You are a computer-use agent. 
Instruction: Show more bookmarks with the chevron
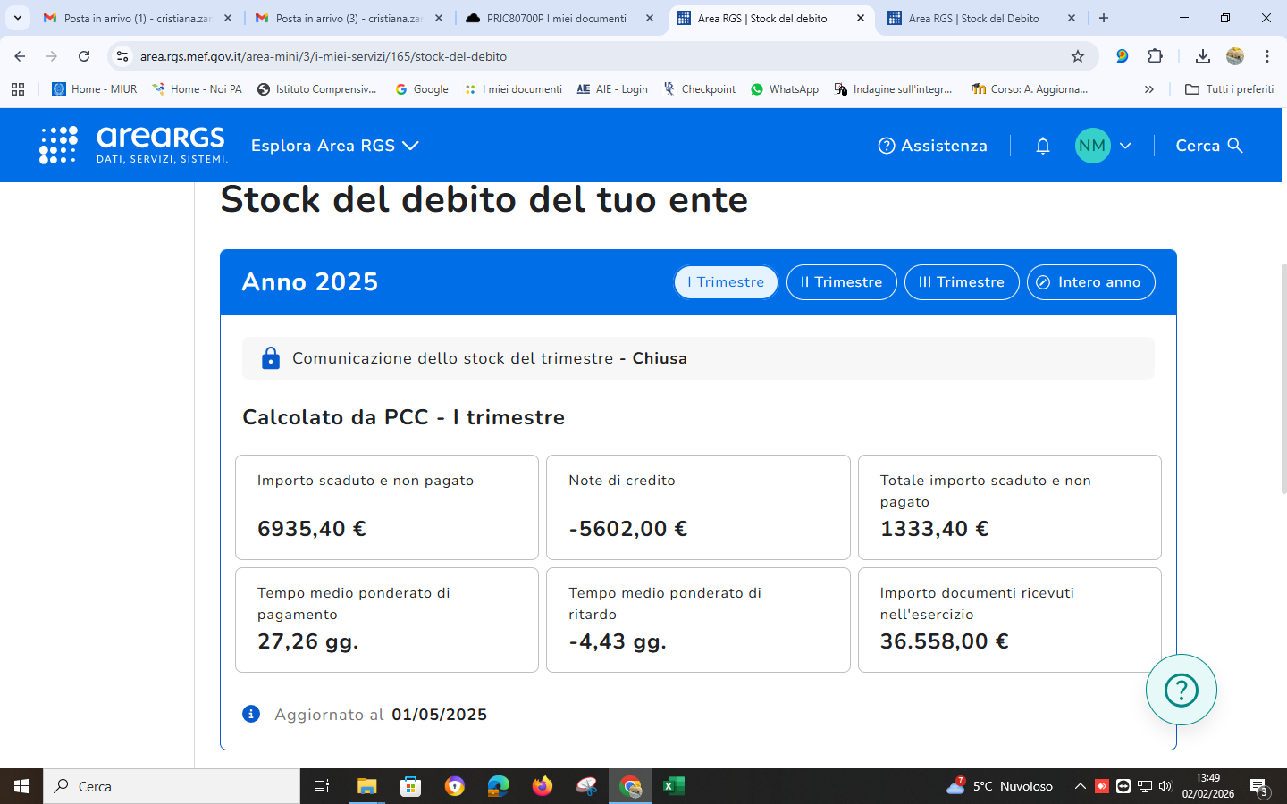tap(1149, 89)
